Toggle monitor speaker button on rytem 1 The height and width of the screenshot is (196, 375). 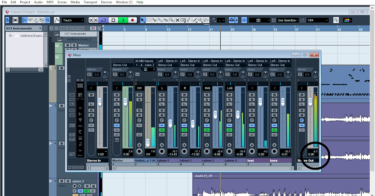click(162, 145)
